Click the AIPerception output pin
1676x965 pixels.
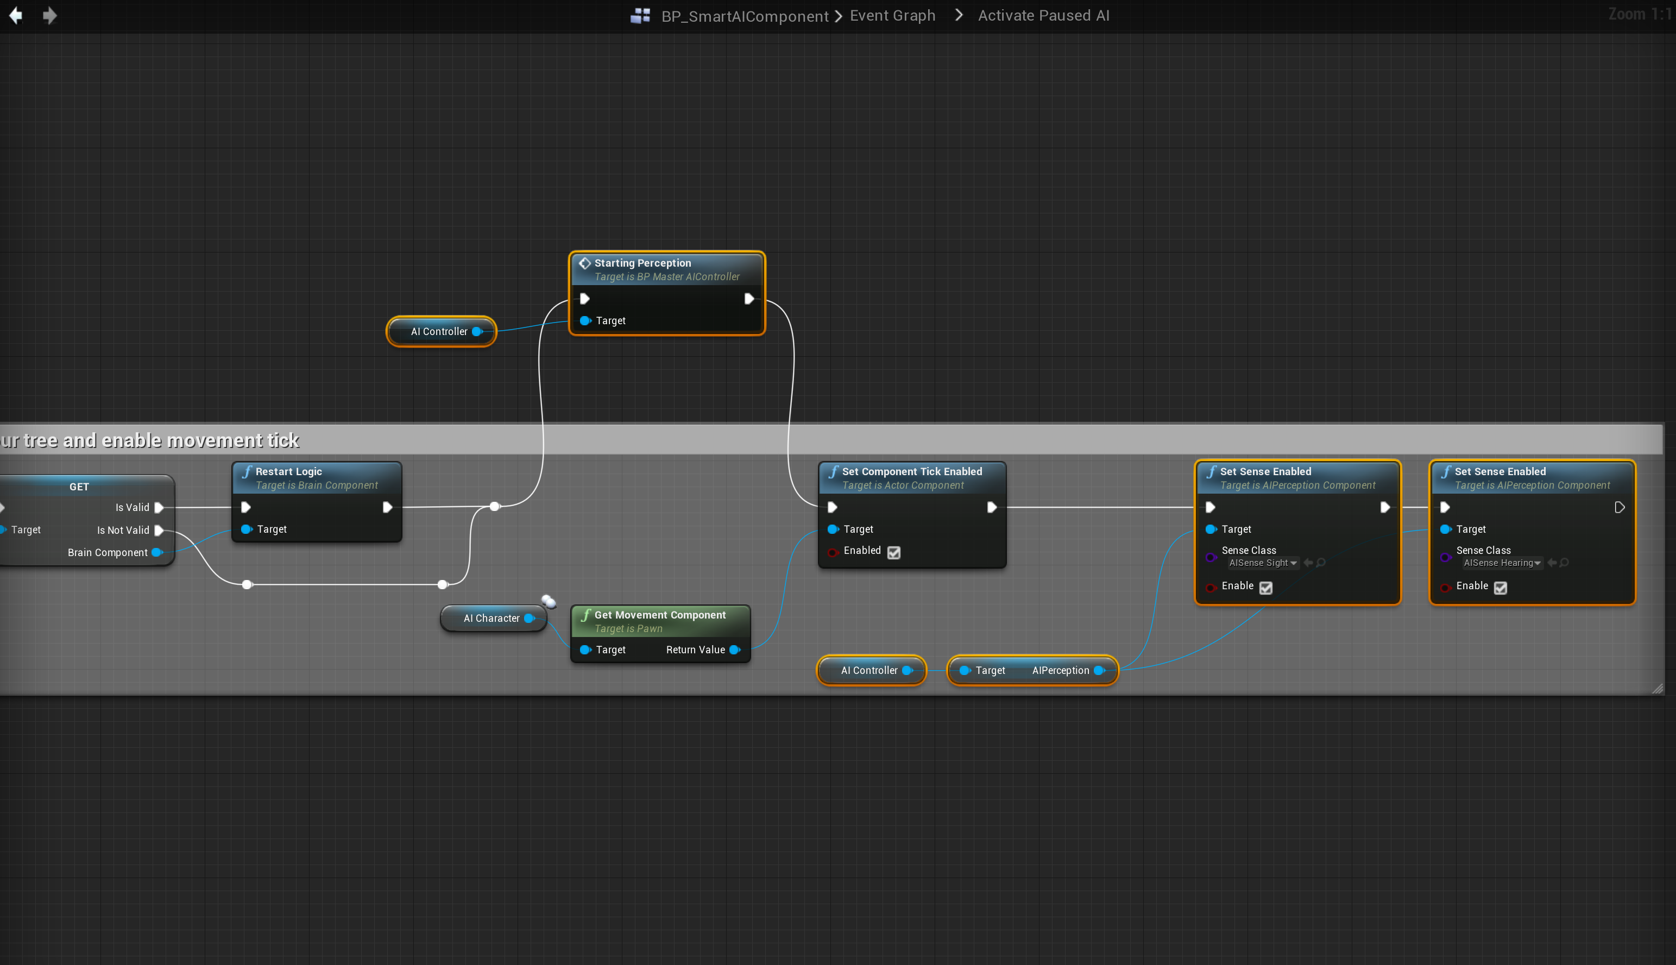click(1099, 670)
